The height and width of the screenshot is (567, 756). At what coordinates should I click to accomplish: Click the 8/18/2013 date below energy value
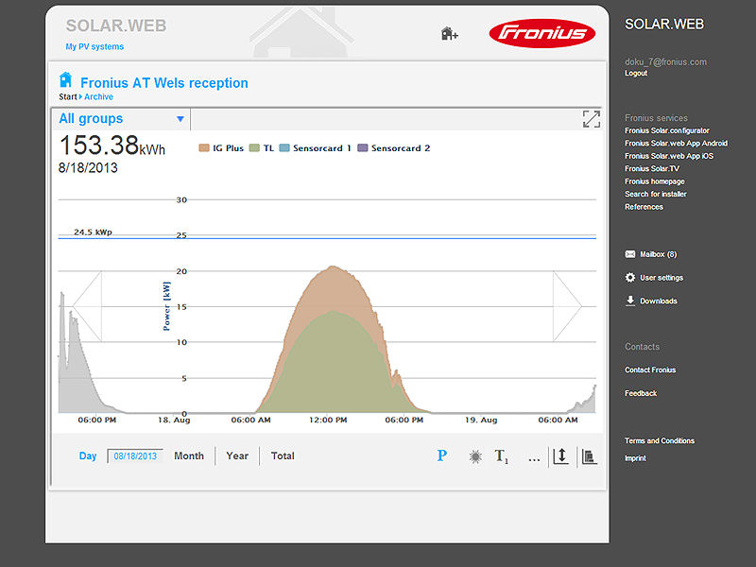[88, 168]
